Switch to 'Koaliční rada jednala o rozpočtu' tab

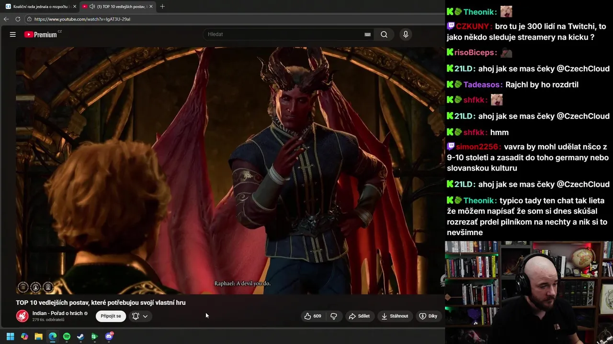click(40, 6)
